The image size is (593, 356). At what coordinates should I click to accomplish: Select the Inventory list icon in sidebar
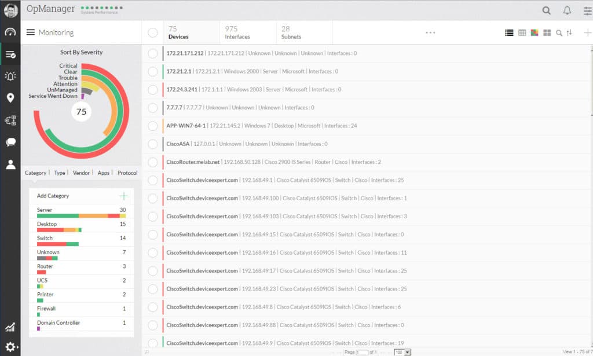pos(10,55)
